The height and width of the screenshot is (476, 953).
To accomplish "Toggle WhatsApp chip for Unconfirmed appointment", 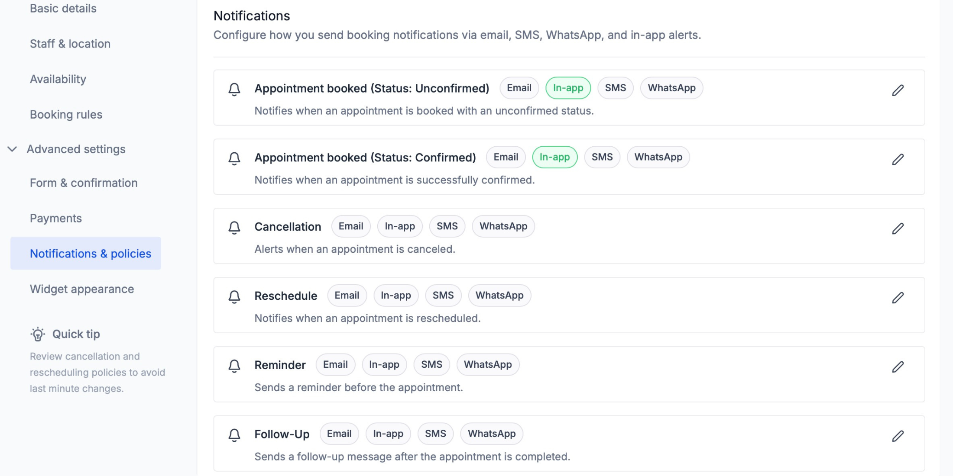I will pyautogui.click(x=671, y=88).
